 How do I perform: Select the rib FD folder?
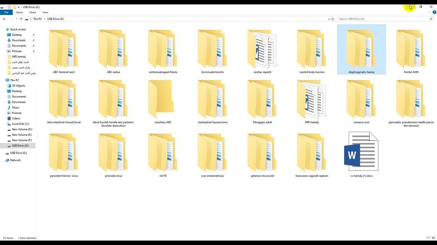pos(163,156)
